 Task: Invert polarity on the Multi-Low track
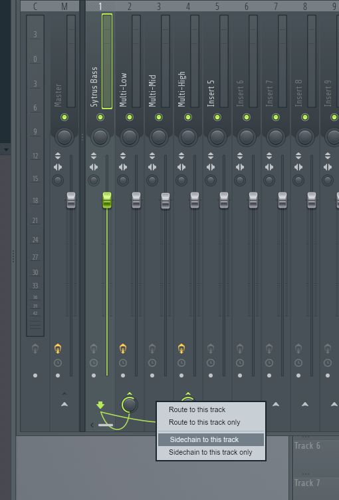click(x=123, y=156)
